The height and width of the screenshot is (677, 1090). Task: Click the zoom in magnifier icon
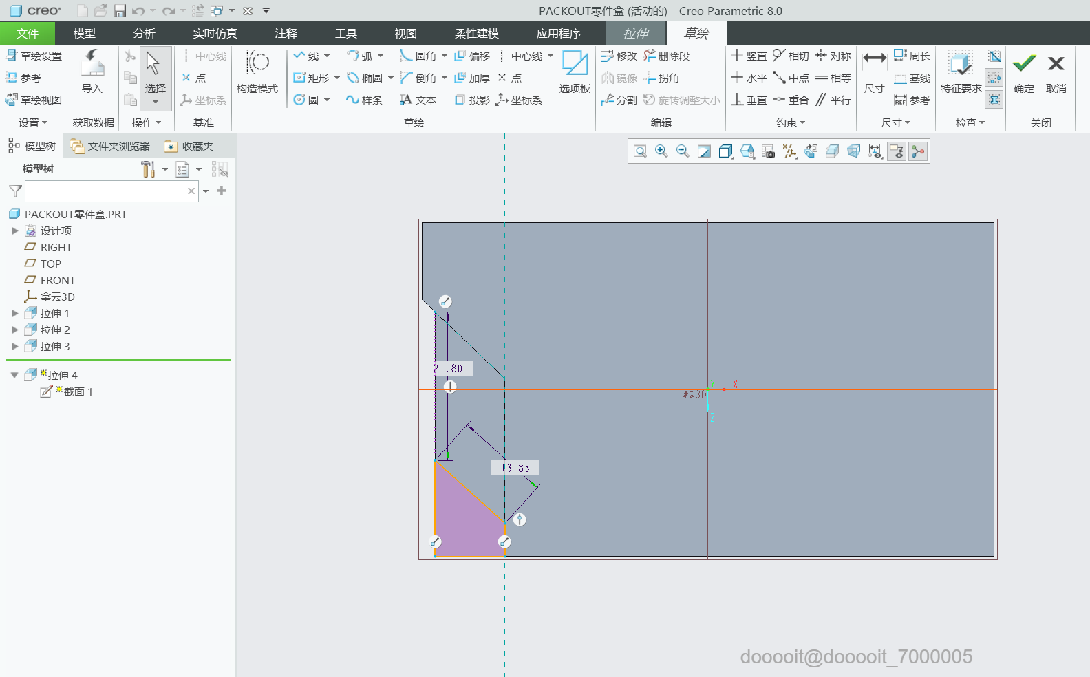tap(661, 151)
